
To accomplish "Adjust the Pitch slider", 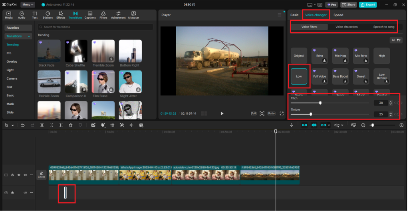I will [x=320, y=103].
